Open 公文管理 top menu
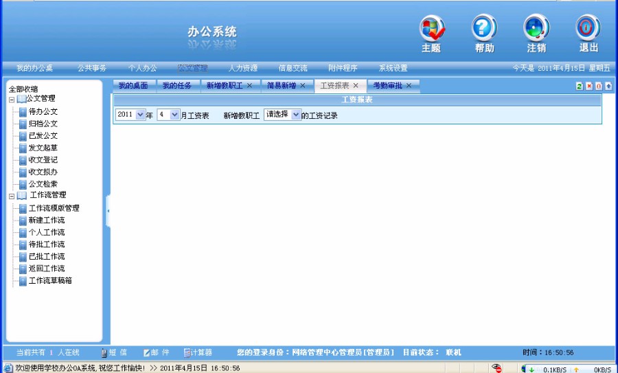This screenshot has width=618, height=373. pyautogui.click(x=192, y=68)
